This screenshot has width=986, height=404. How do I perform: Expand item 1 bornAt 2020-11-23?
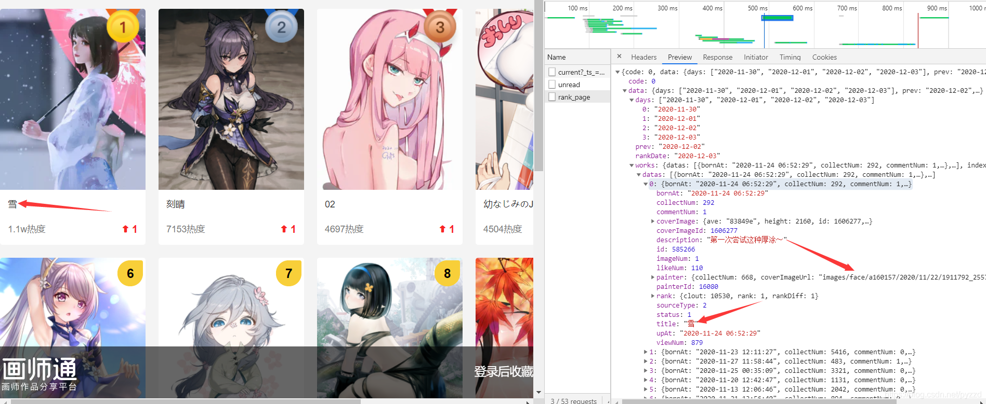click(646, 352)
